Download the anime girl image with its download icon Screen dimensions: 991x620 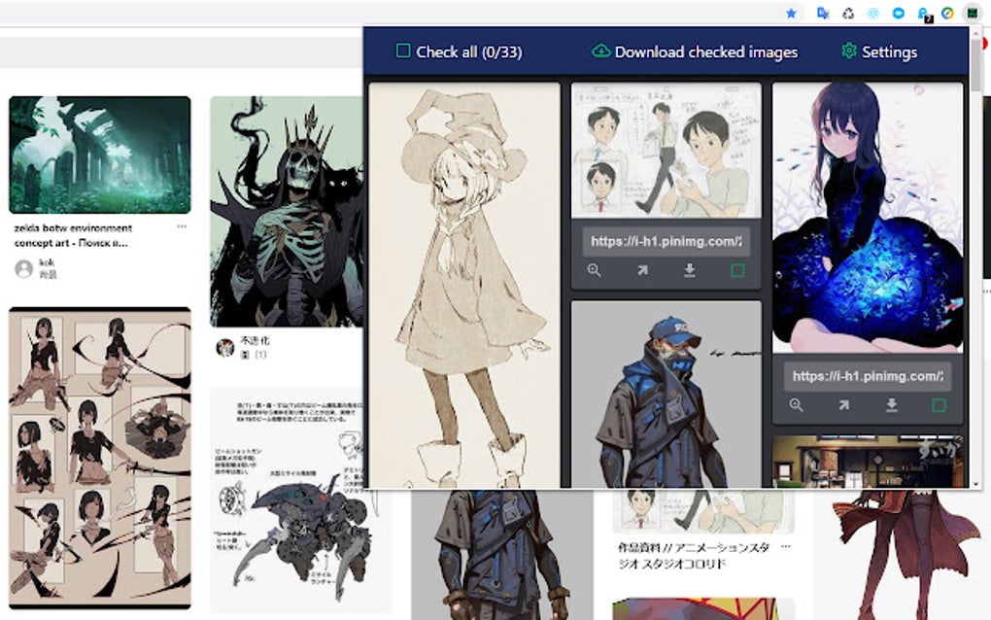(891, 404)
